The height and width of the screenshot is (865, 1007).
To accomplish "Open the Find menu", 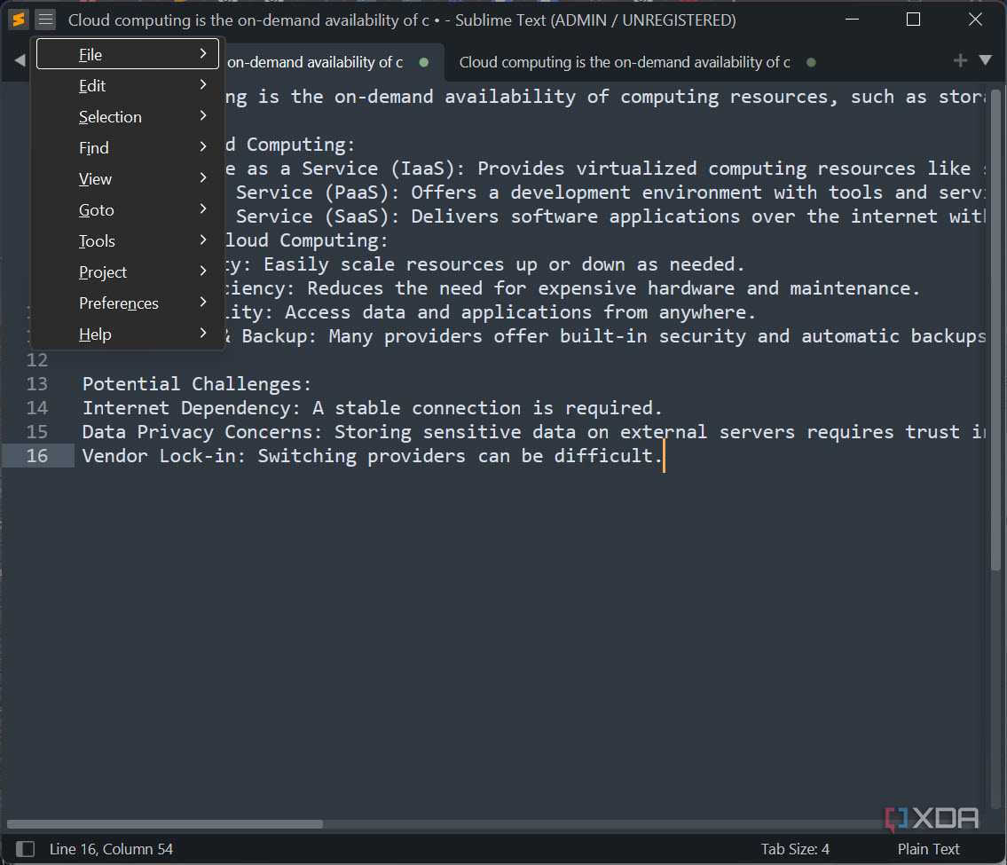I will (x=127, y=147).
